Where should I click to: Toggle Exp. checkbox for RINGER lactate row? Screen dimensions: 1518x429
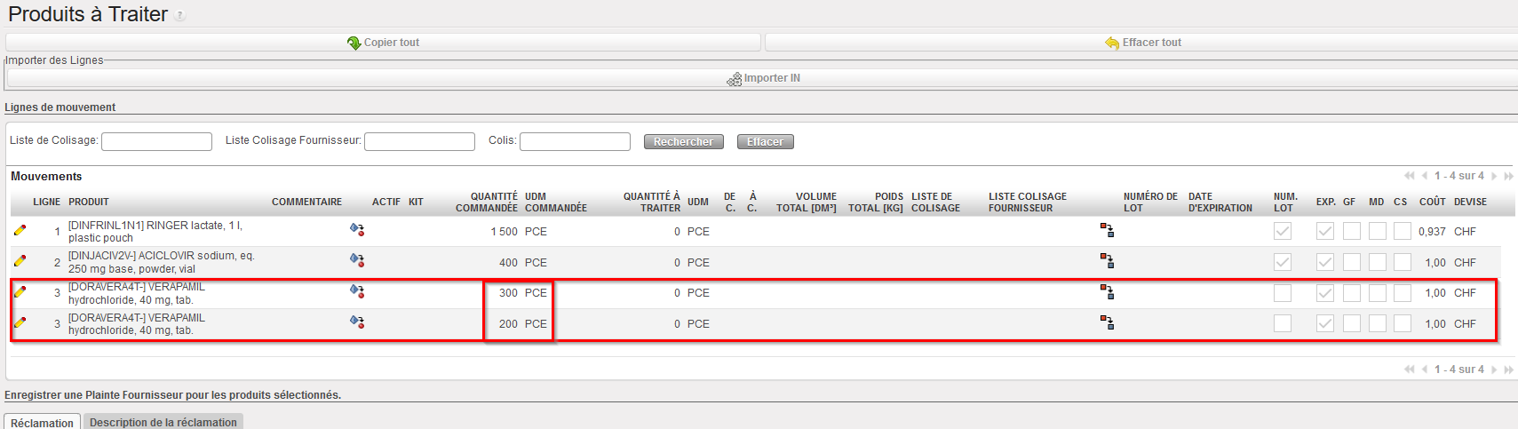point(1325,231)
